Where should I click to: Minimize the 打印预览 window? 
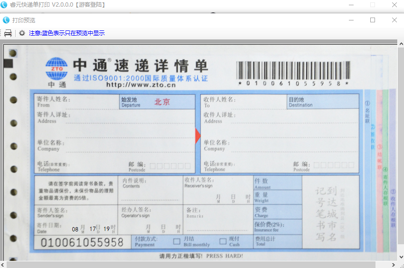click(x=351, y=20)
